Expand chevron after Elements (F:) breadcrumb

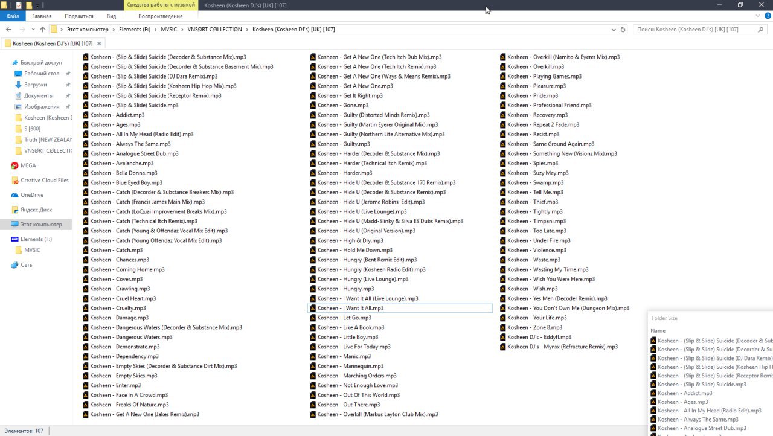coord(156,29)
